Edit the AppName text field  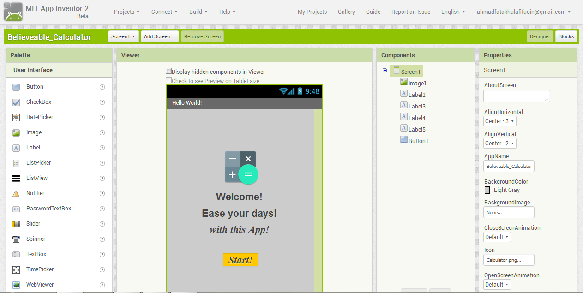pos(509,166)
